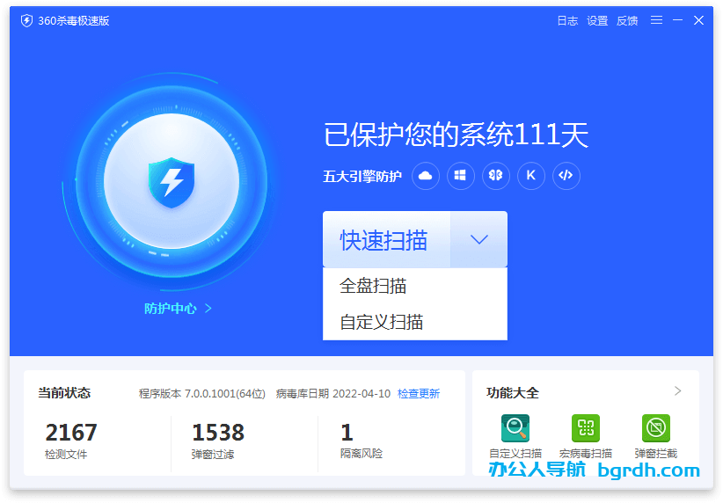The height and width of the screenshot is (503, 723).
Task: Open 设置 settings
Action: click(x=597, y=21)
